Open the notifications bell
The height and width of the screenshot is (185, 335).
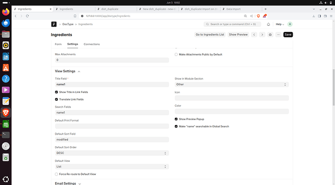coord(268,24)
